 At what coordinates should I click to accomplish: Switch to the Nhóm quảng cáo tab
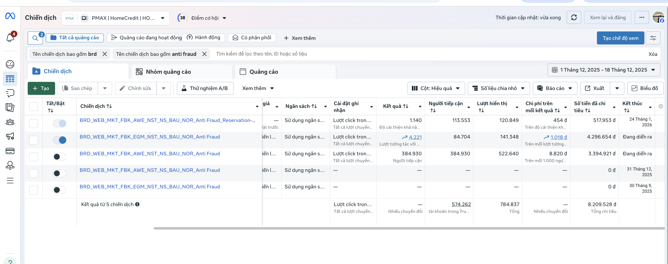tap(168, 72)
